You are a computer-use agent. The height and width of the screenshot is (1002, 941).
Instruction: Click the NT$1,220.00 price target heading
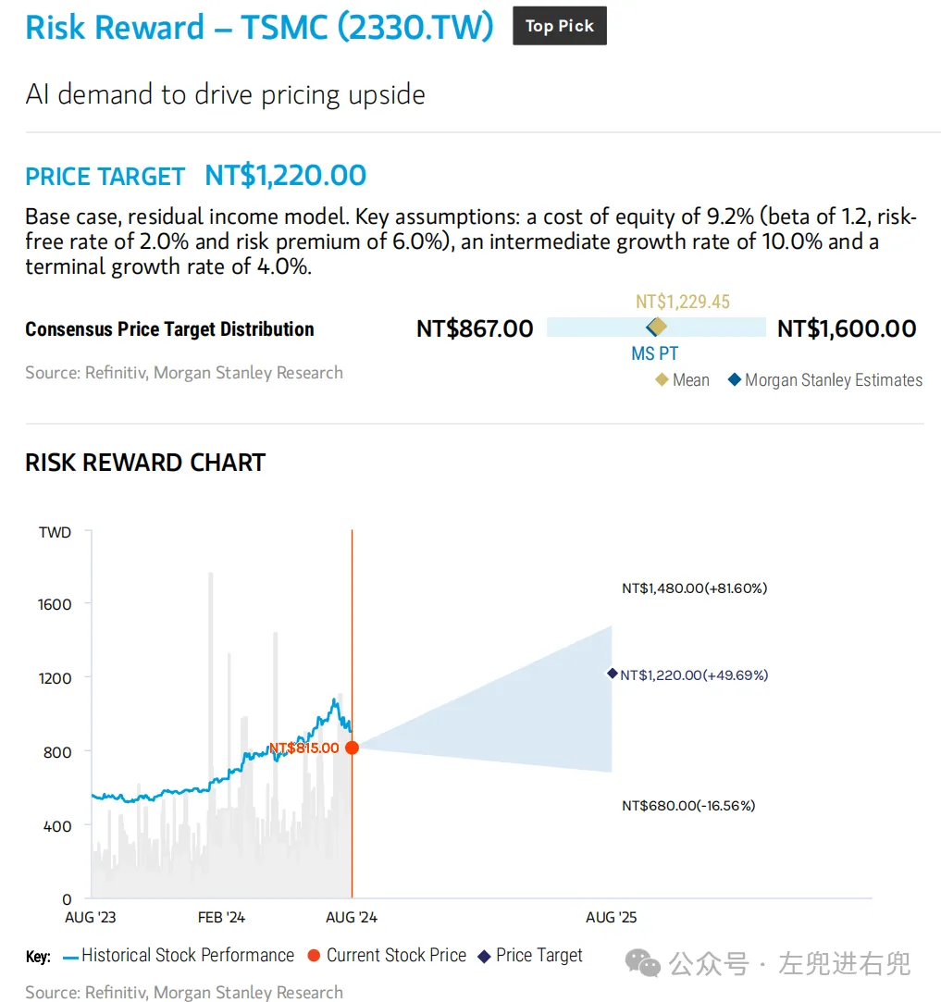coord(285,176)
